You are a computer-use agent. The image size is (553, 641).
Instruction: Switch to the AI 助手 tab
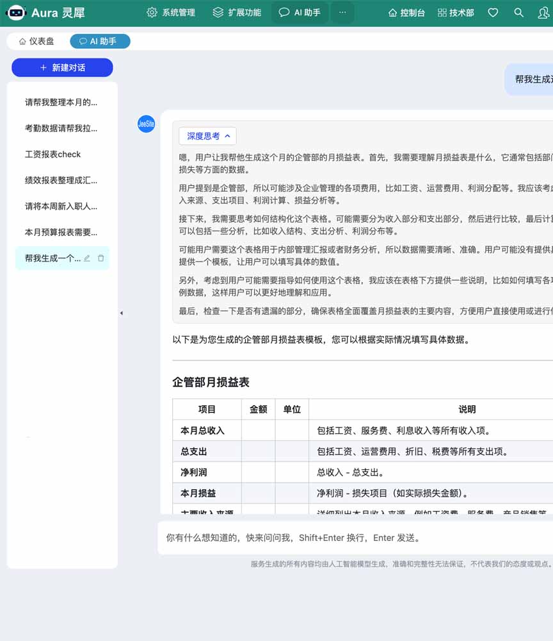point(100,41)
